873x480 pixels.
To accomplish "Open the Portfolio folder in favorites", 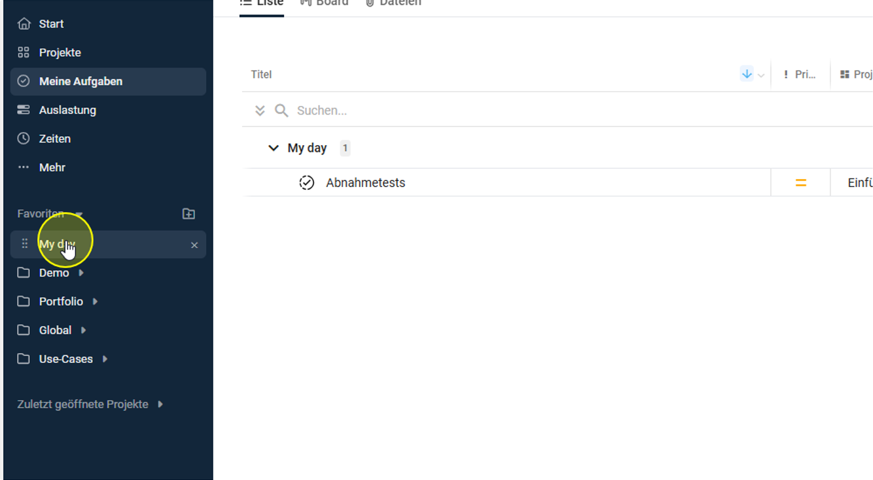I will 61,301.
